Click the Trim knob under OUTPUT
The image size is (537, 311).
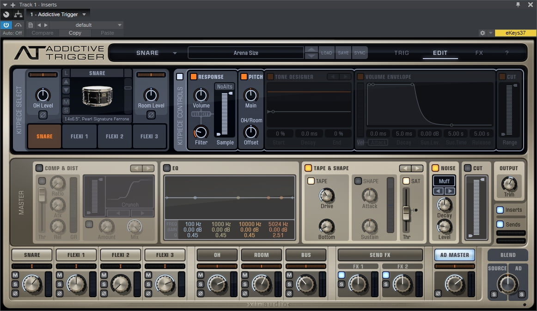(509, 184)
